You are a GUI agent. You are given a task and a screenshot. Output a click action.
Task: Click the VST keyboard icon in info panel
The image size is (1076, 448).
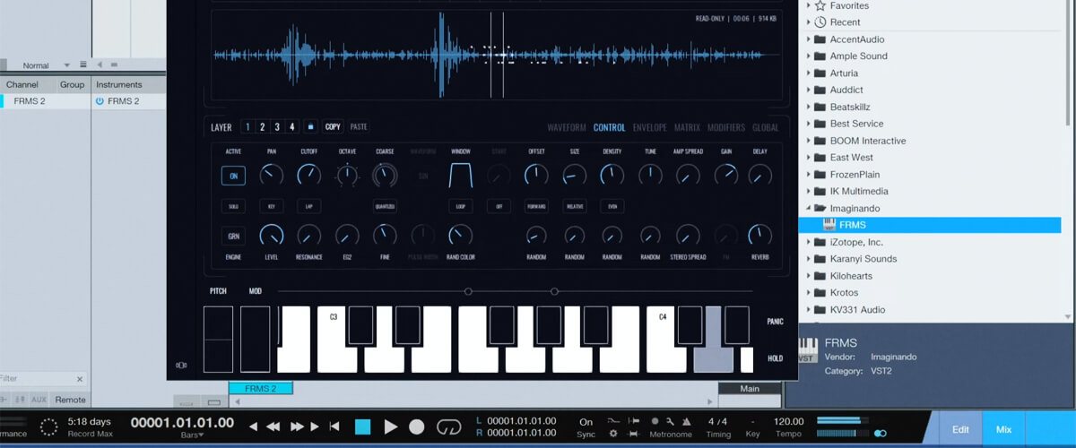coord(807,349)
